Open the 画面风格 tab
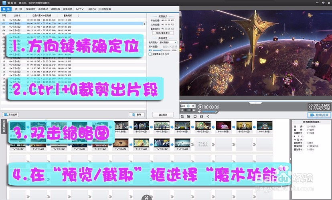The width and height of the screenshot is (332, 200). point(67,9)
